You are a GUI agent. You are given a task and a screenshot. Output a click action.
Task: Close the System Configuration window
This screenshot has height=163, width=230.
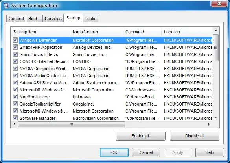[219, 4]
